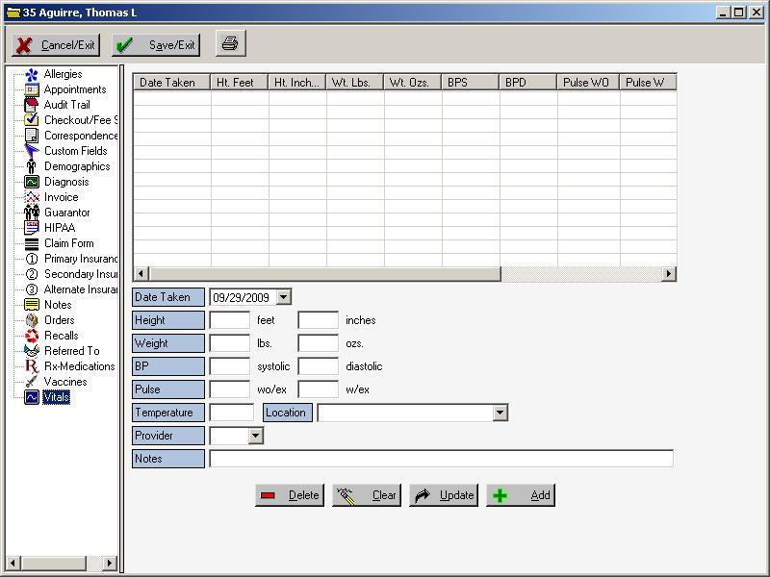The width and height of the screenshot is (770, 577).
Task: Open the Rx-Medications icon in the sidebar
Action: pos(32,366)
